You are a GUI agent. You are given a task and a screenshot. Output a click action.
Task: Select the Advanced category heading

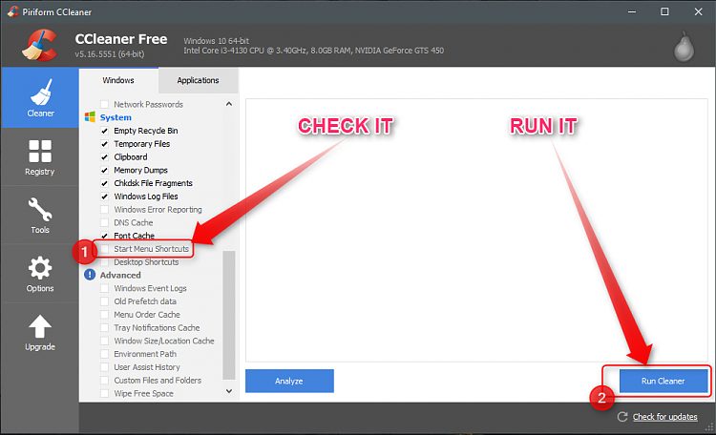(120, 276)
